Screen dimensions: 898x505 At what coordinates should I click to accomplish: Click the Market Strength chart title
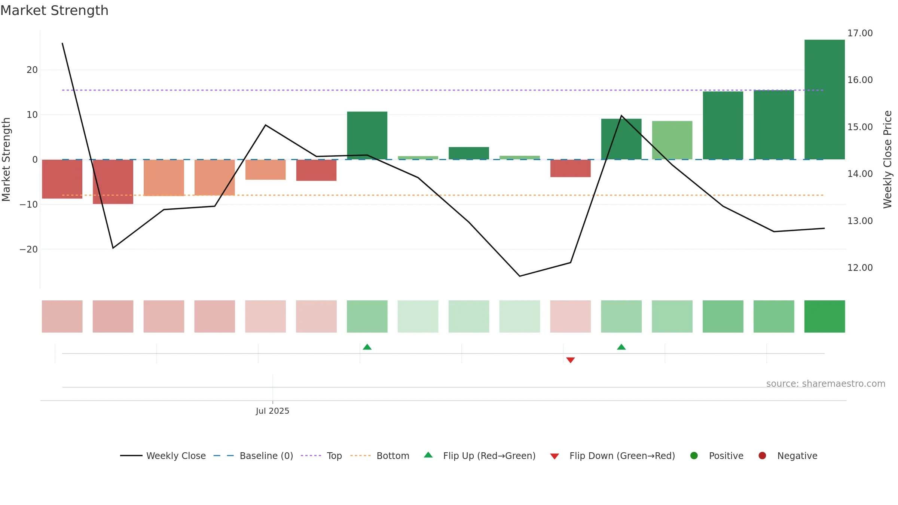click(x=54, y=10)
